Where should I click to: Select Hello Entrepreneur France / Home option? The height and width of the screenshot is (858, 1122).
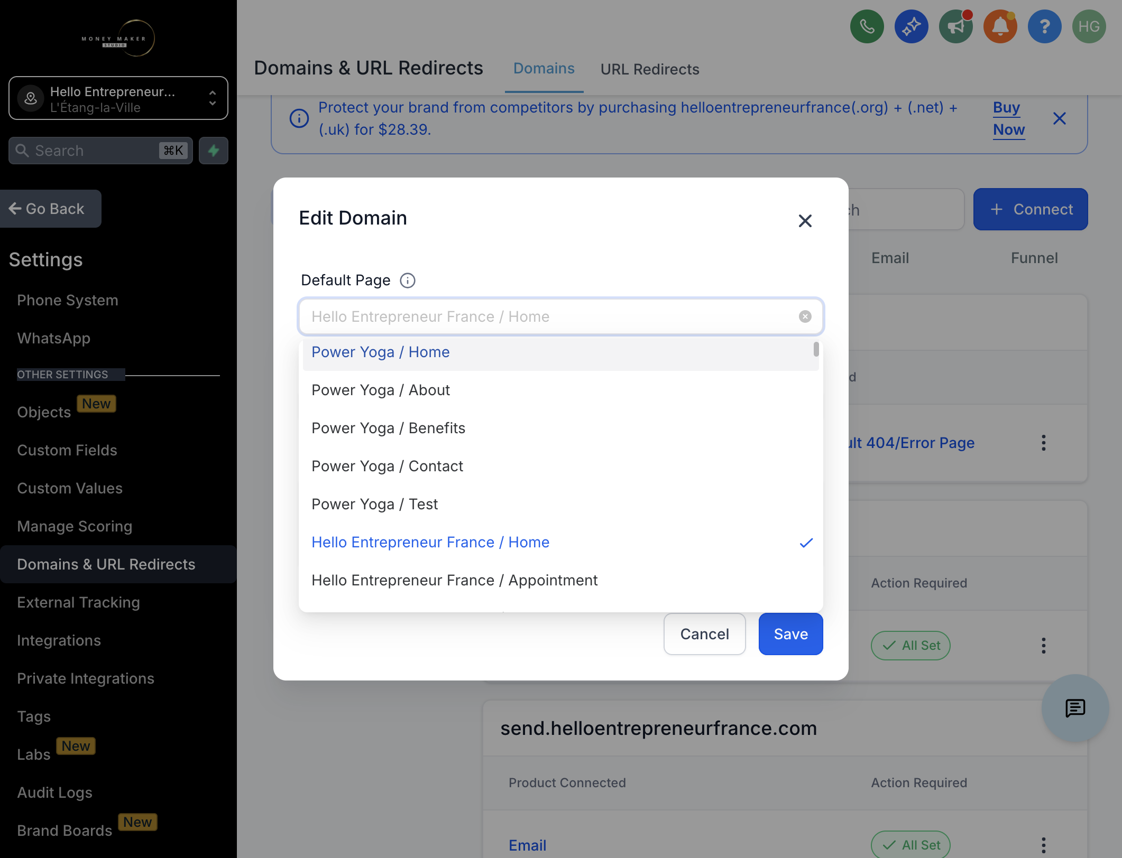pyautogui.click(x=560, y=542)
